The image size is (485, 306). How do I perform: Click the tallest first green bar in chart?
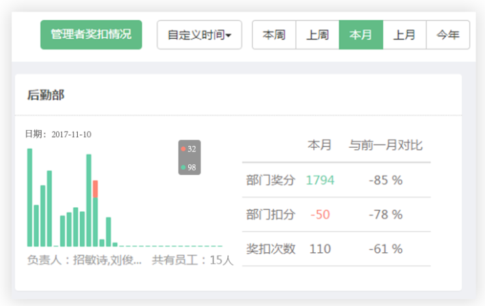pyautogui.click(x=30, y=198)
